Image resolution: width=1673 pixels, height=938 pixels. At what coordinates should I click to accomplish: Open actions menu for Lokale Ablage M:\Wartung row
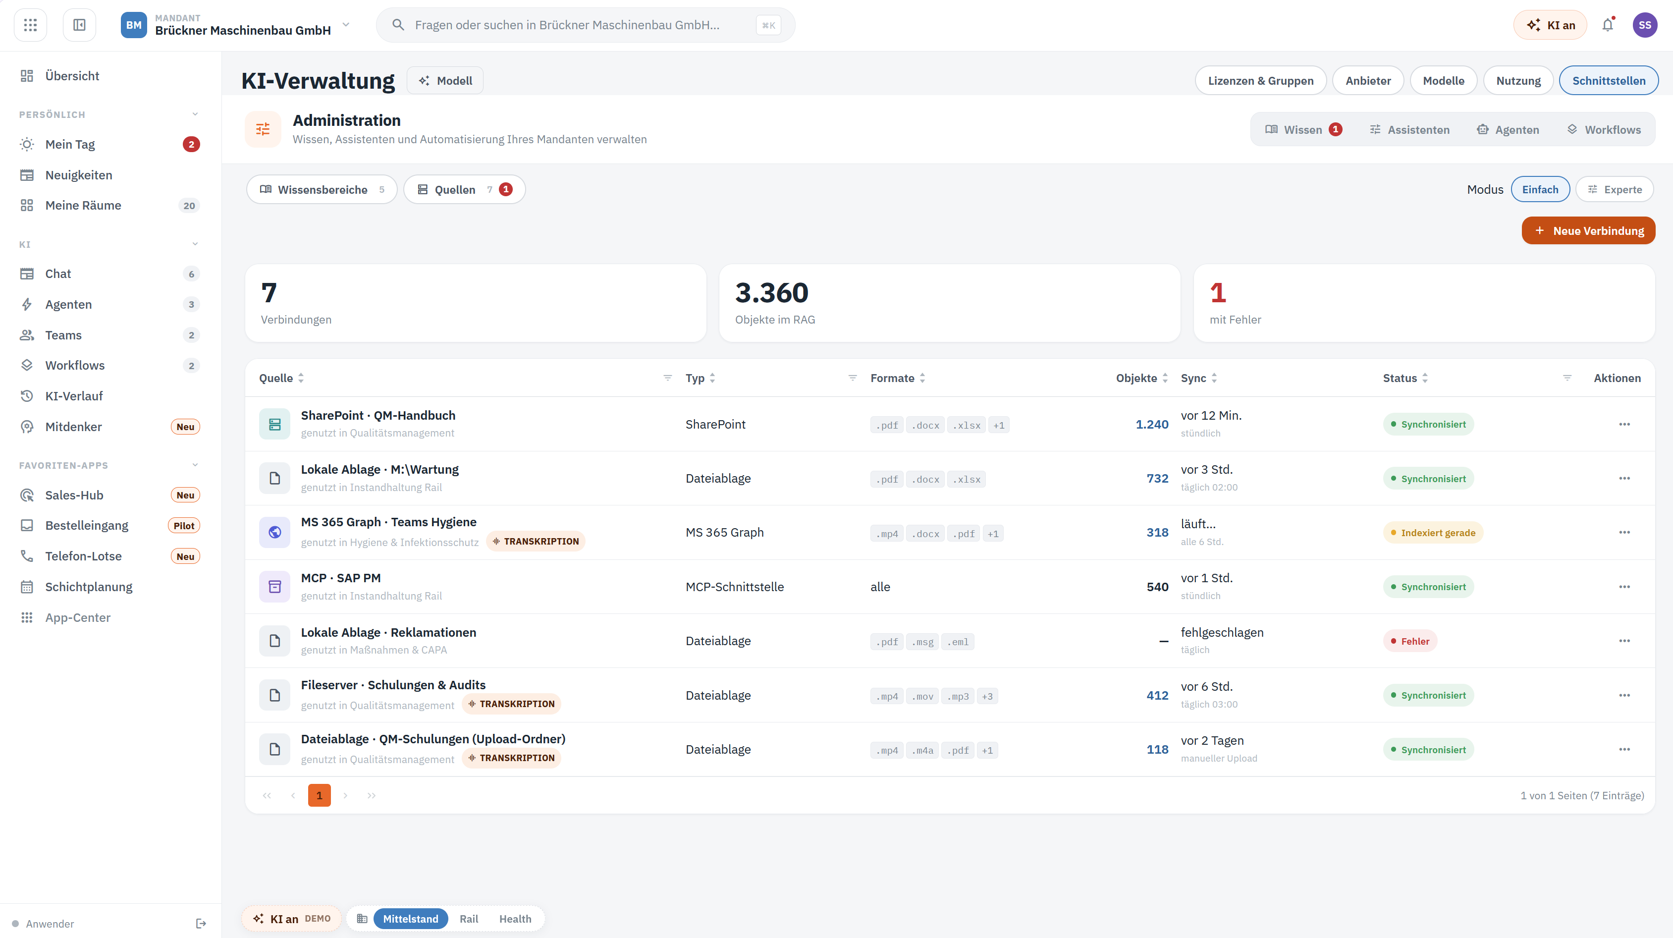[1624, 478]
